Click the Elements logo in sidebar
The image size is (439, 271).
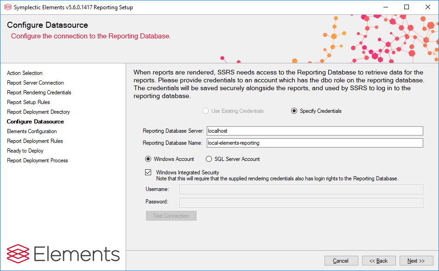click(x=63, y=254)
